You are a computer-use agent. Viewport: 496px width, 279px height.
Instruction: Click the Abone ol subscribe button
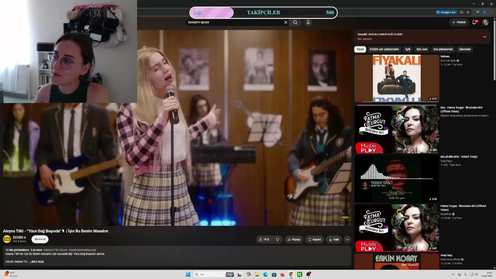(40, 239)
